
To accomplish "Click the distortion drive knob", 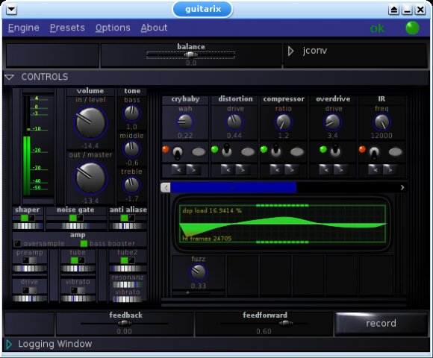I will (234, 122).
